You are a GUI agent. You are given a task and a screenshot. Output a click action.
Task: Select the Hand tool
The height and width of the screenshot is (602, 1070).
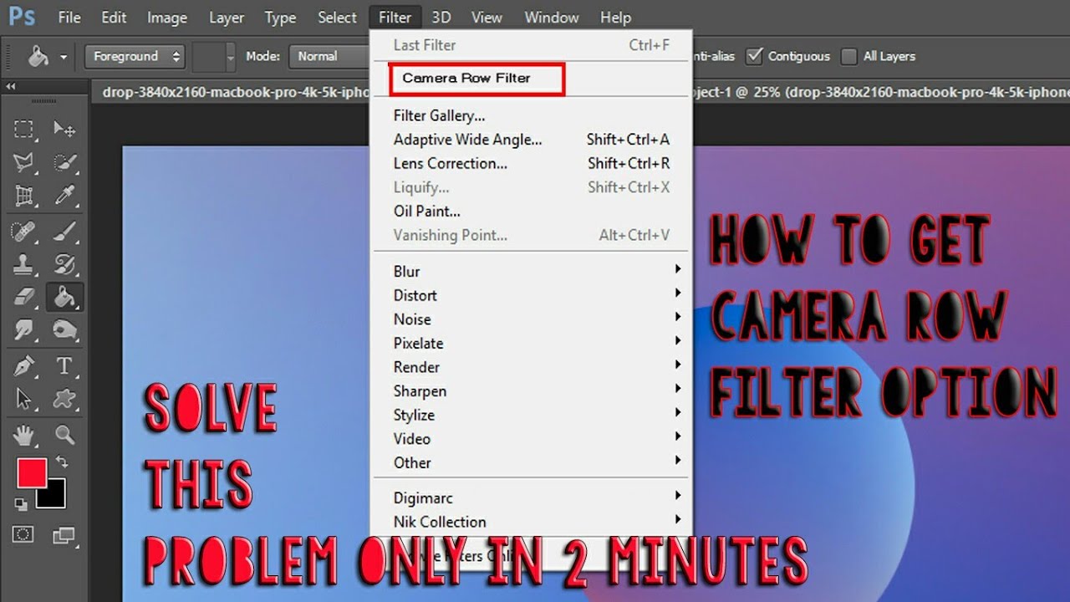[24, 434]
